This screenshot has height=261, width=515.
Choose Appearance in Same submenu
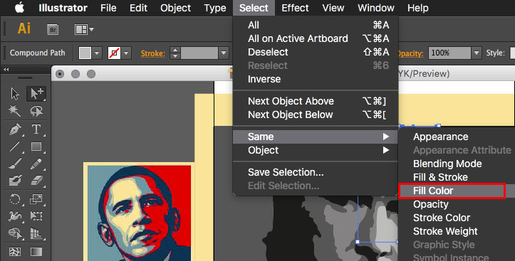click(457, 137)
